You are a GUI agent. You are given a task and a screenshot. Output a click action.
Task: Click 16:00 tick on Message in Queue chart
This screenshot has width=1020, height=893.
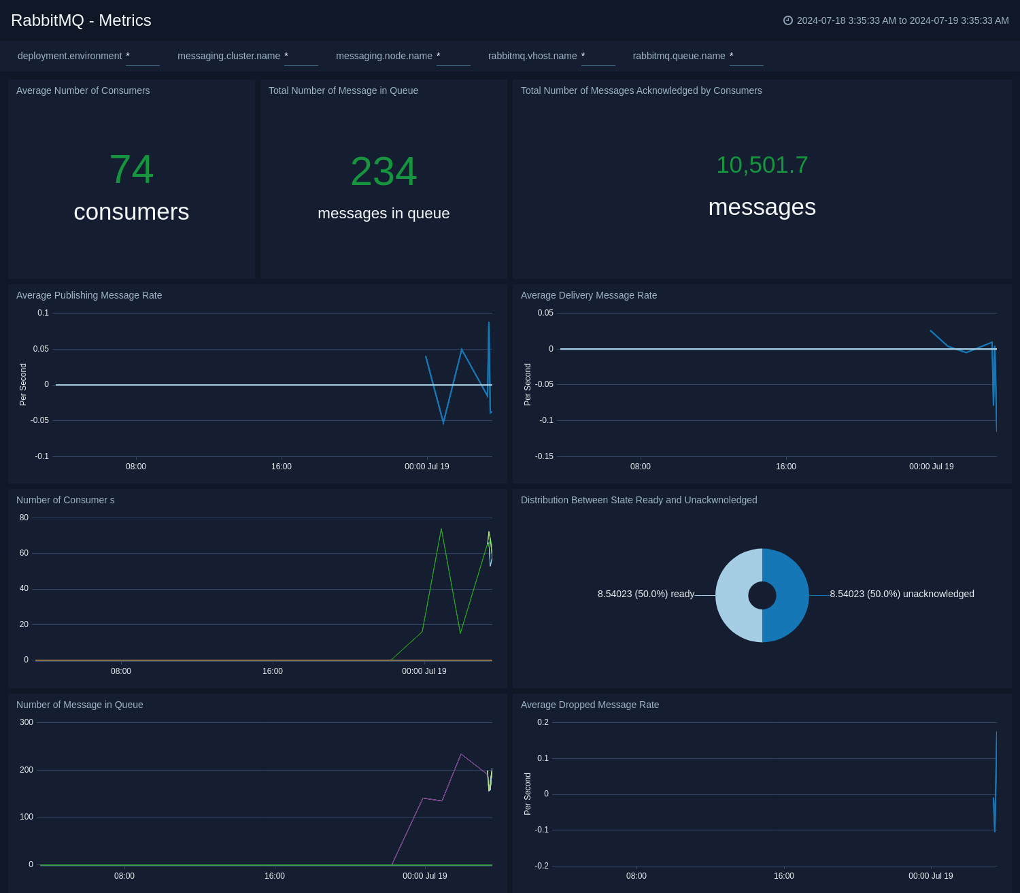(x=275, y=876)
